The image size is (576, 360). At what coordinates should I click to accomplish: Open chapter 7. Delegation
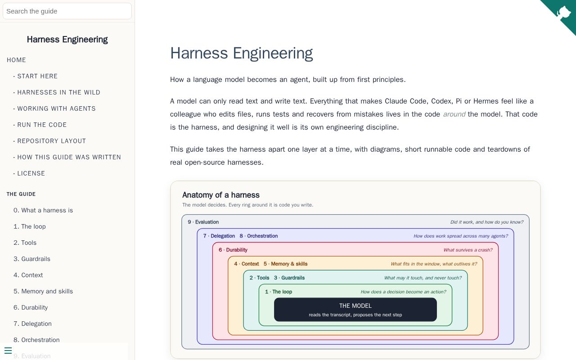32,324
